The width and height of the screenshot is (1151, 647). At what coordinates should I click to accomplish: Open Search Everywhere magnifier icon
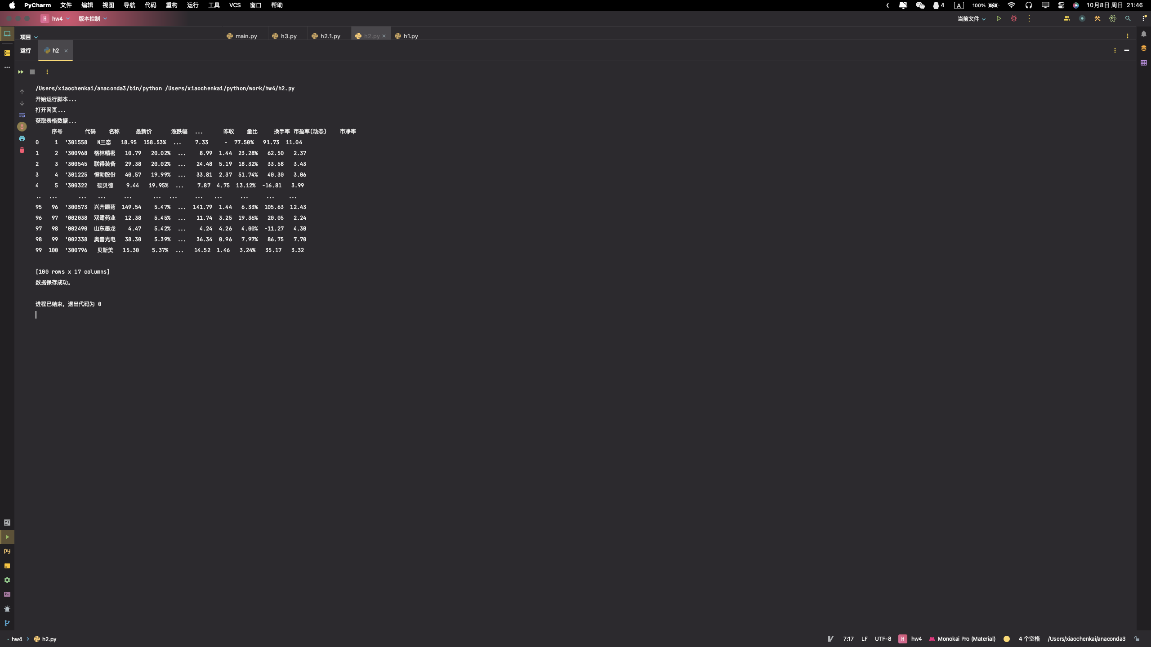tap(1128, 18)
